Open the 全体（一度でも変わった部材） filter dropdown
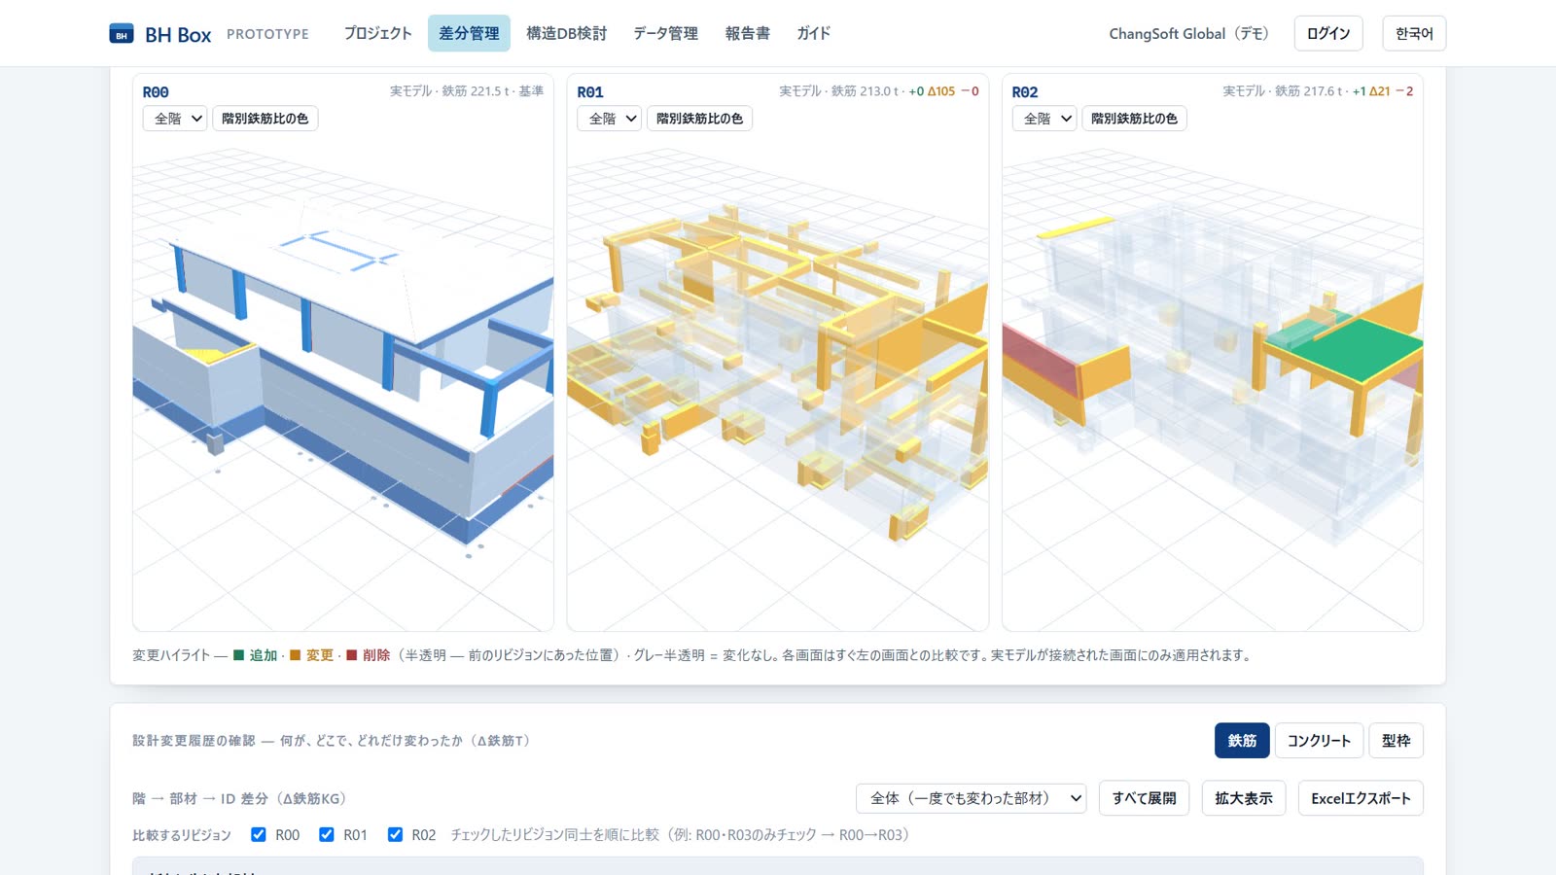 pos(972,798)
